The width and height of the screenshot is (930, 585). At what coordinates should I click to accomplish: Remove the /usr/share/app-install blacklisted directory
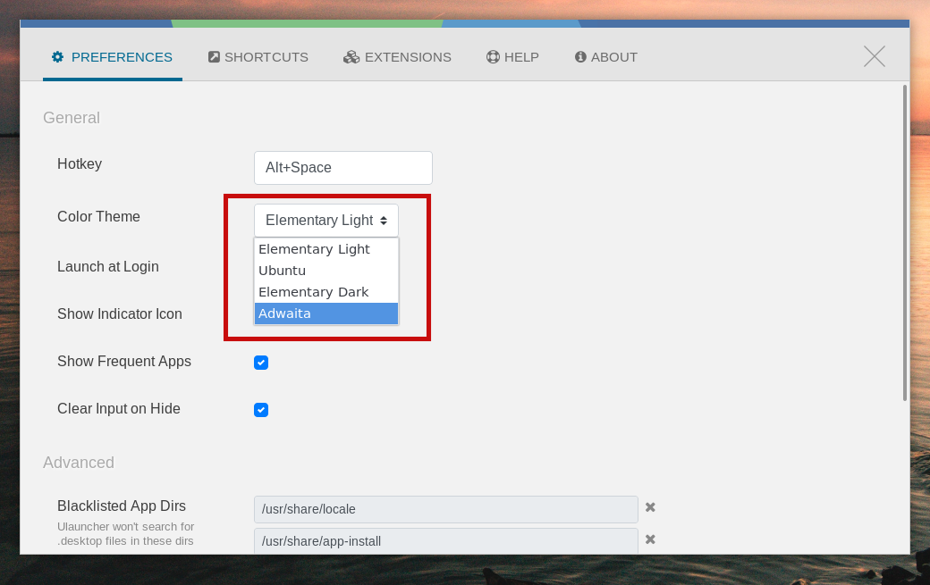[650, 539]
